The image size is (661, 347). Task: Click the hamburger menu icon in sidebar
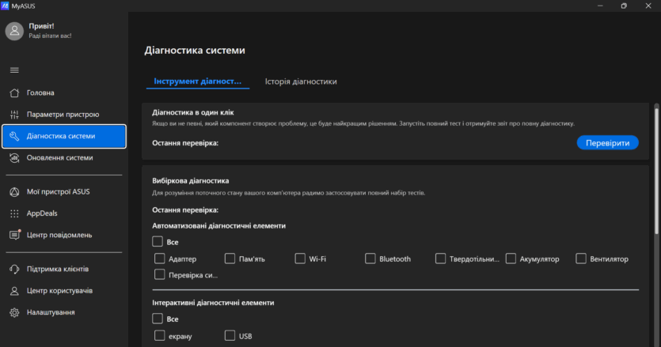tap(14, 70)
